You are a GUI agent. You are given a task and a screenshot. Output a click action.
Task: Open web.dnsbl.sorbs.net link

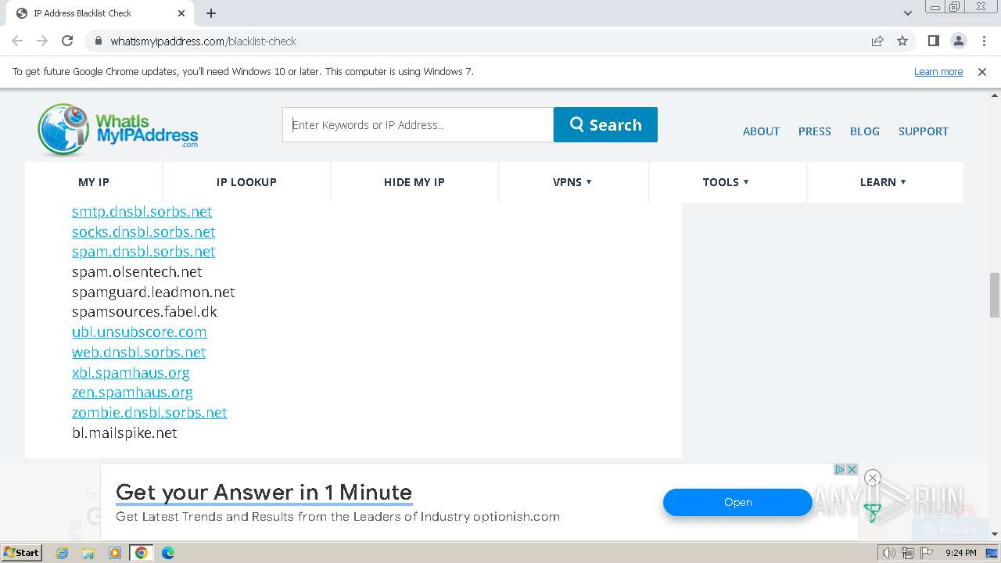pyautogui.click(x=138, y=353)
